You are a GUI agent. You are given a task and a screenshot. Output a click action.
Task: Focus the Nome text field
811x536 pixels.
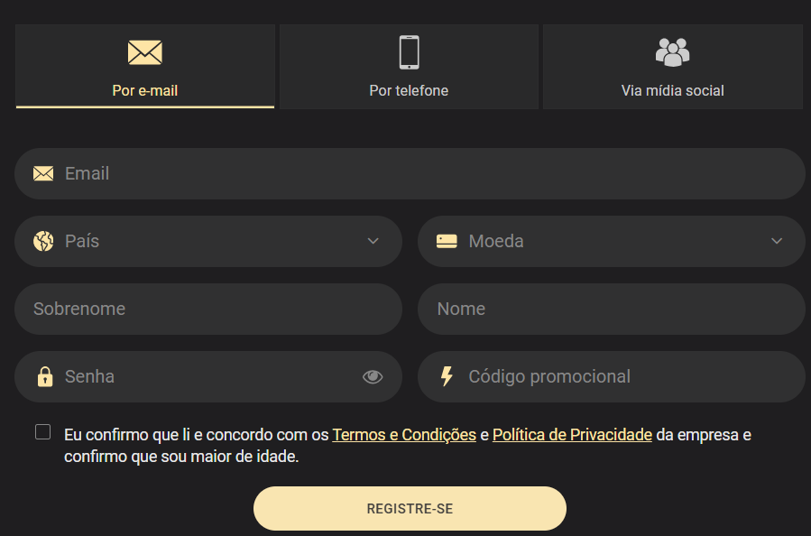tap(611, 309)
